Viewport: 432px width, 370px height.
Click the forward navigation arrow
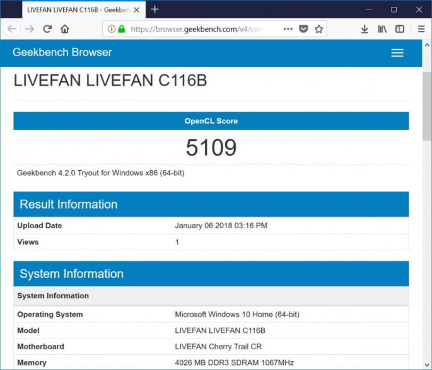tap(30, 28)
